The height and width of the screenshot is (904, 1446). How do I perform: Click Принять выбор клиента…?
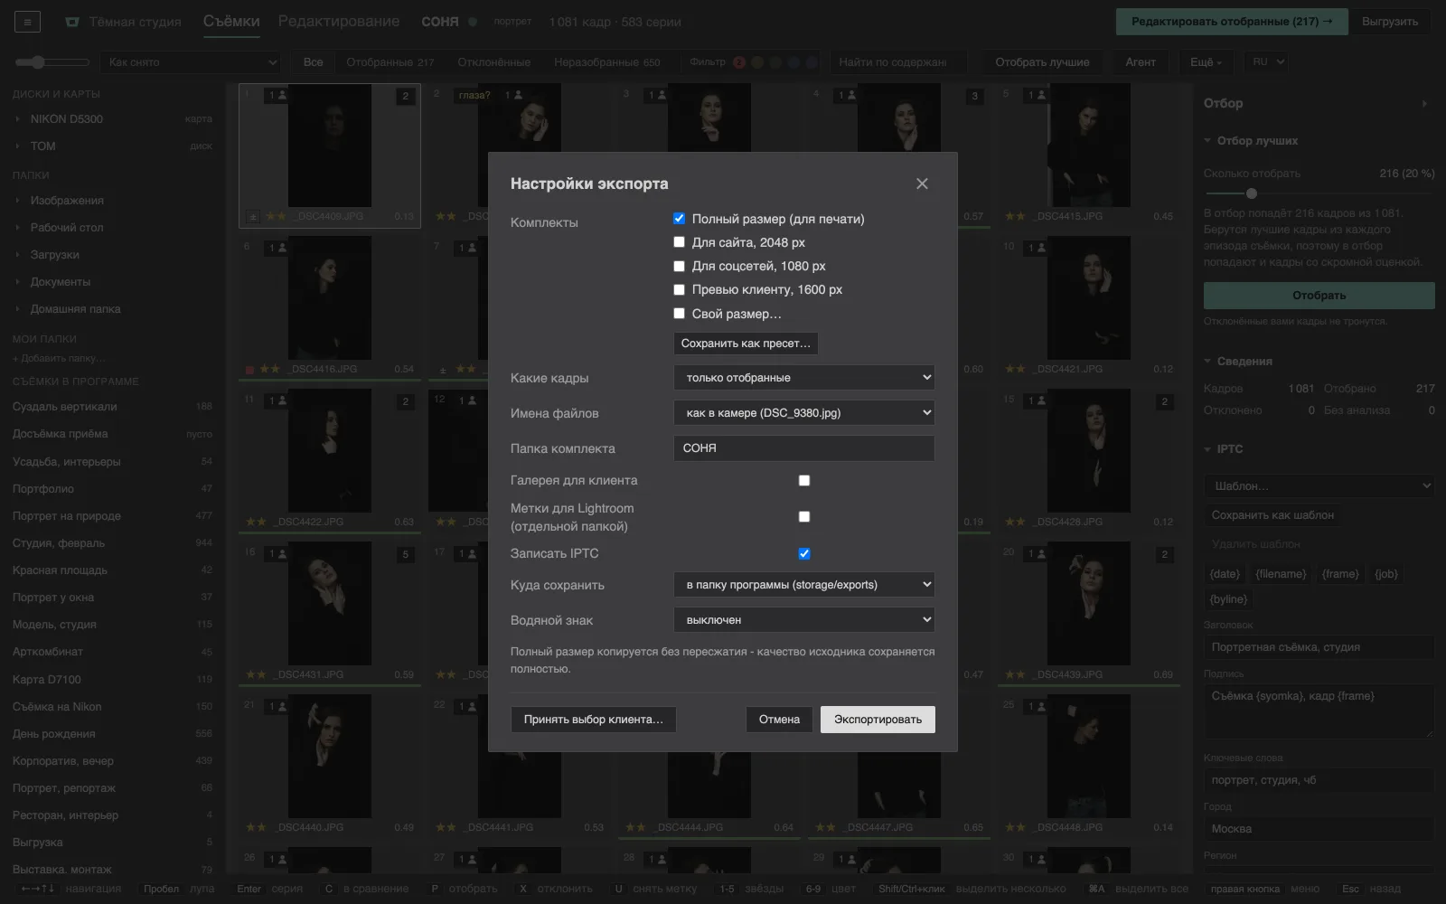click(x=594, y=720)
